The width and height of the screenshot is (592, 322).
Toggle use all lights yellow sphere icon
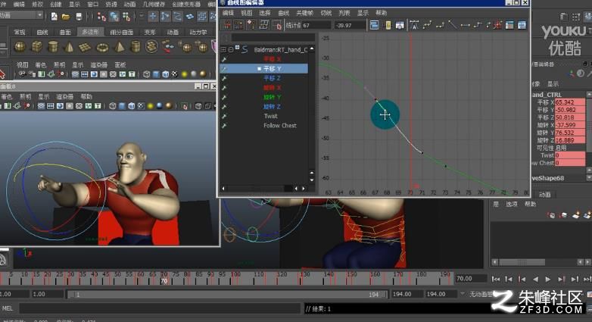[184, 74]
